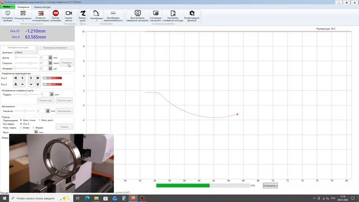Image resolution: width=359 pixels, height=202 pixels.
Task: Open keypad icon next to Подъем field
Action: tap(52, 94)
